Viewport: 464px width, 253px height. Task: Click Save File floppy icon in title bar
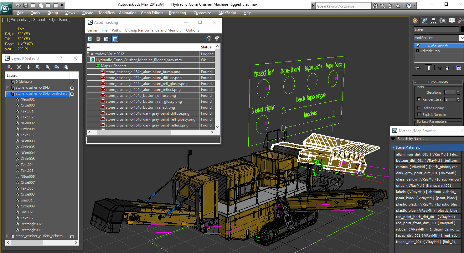point(26,5)
